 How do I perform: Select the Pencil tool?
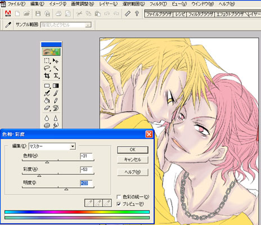56,101
